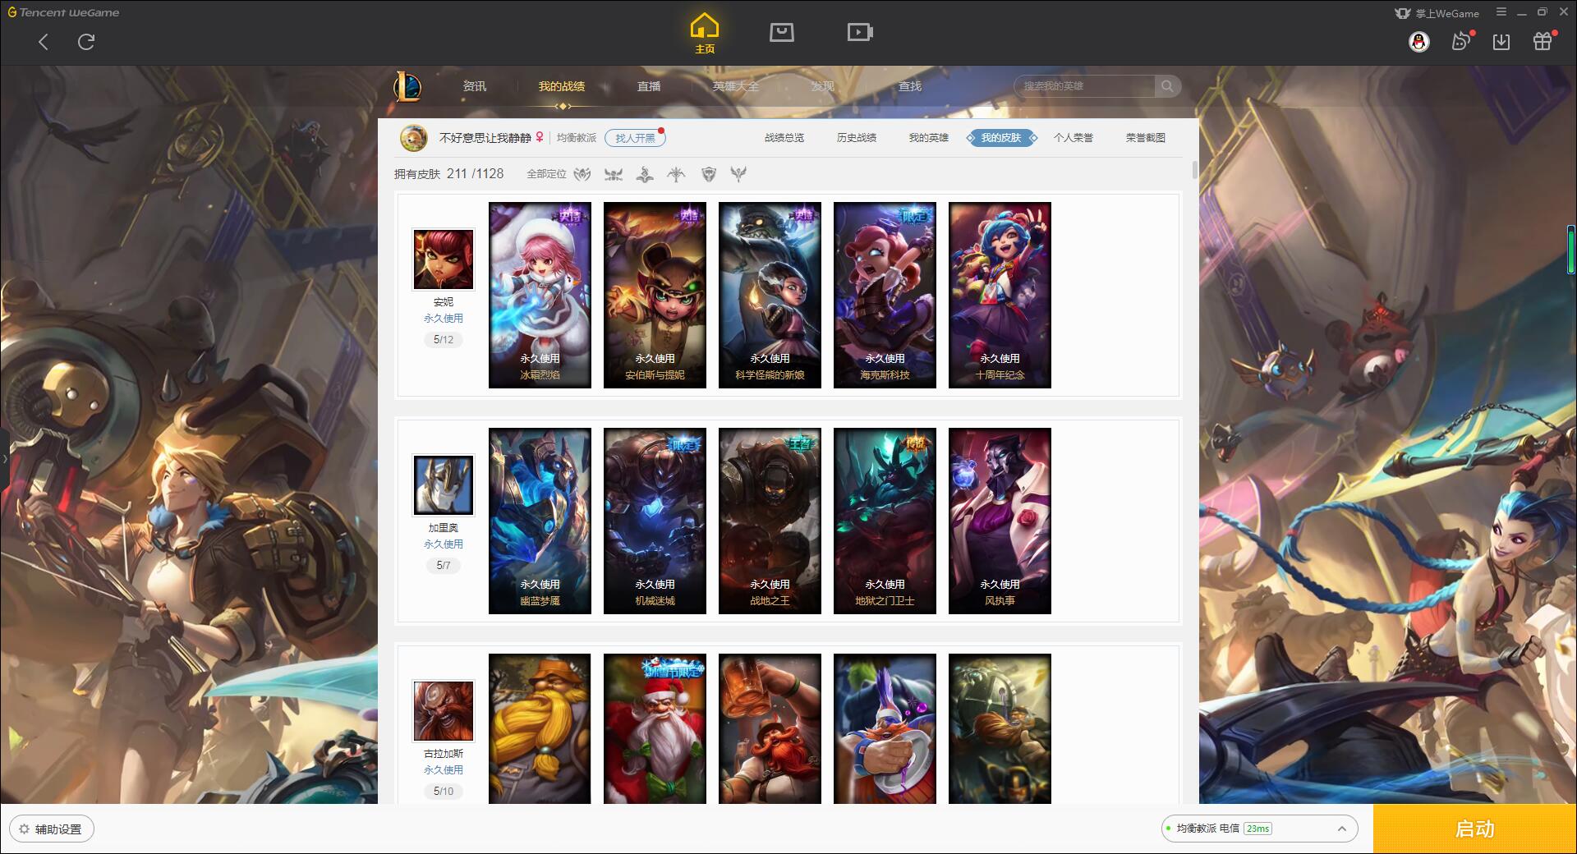Click the yellow 启动 launch button
This screenshot has width=1577, height=854.
pyautogui.click(x=1474, y=829)
